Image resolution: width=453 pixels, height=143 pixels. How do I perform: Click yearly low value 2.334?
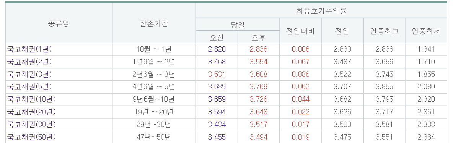(x=426, y=137)
